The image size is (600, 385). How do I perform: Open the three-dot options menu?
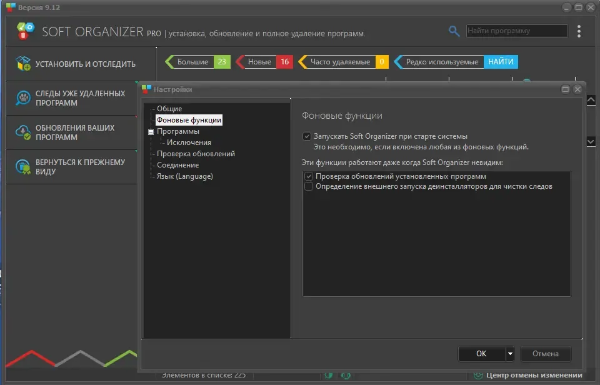[x=579, y=31]
